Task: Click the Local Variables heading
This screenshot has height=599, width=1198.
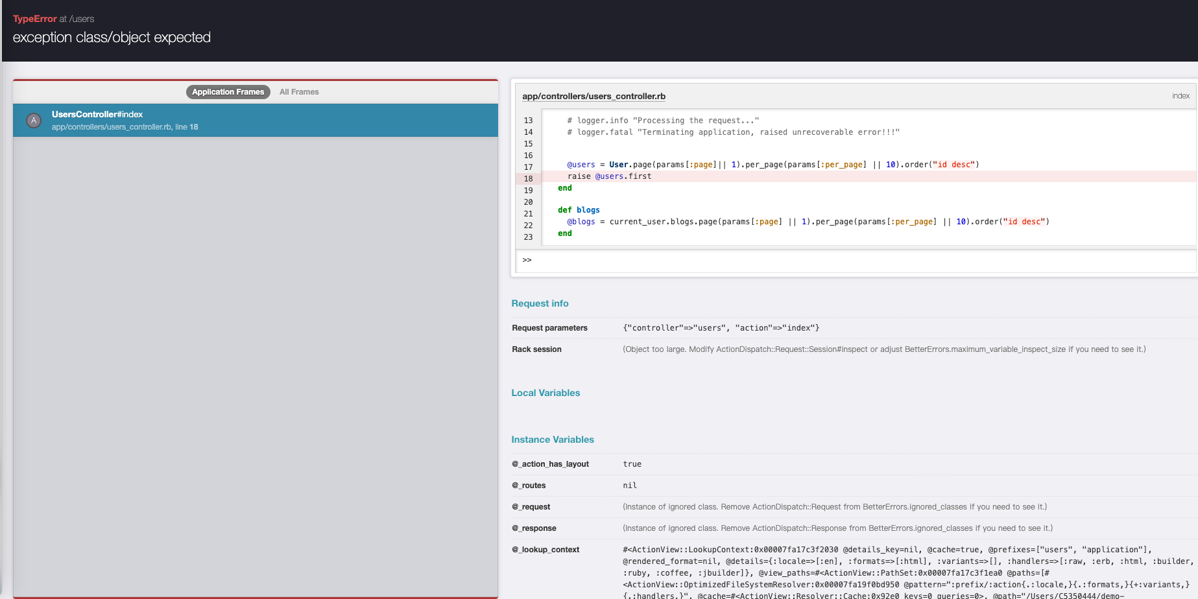Action: pos(545,393)
